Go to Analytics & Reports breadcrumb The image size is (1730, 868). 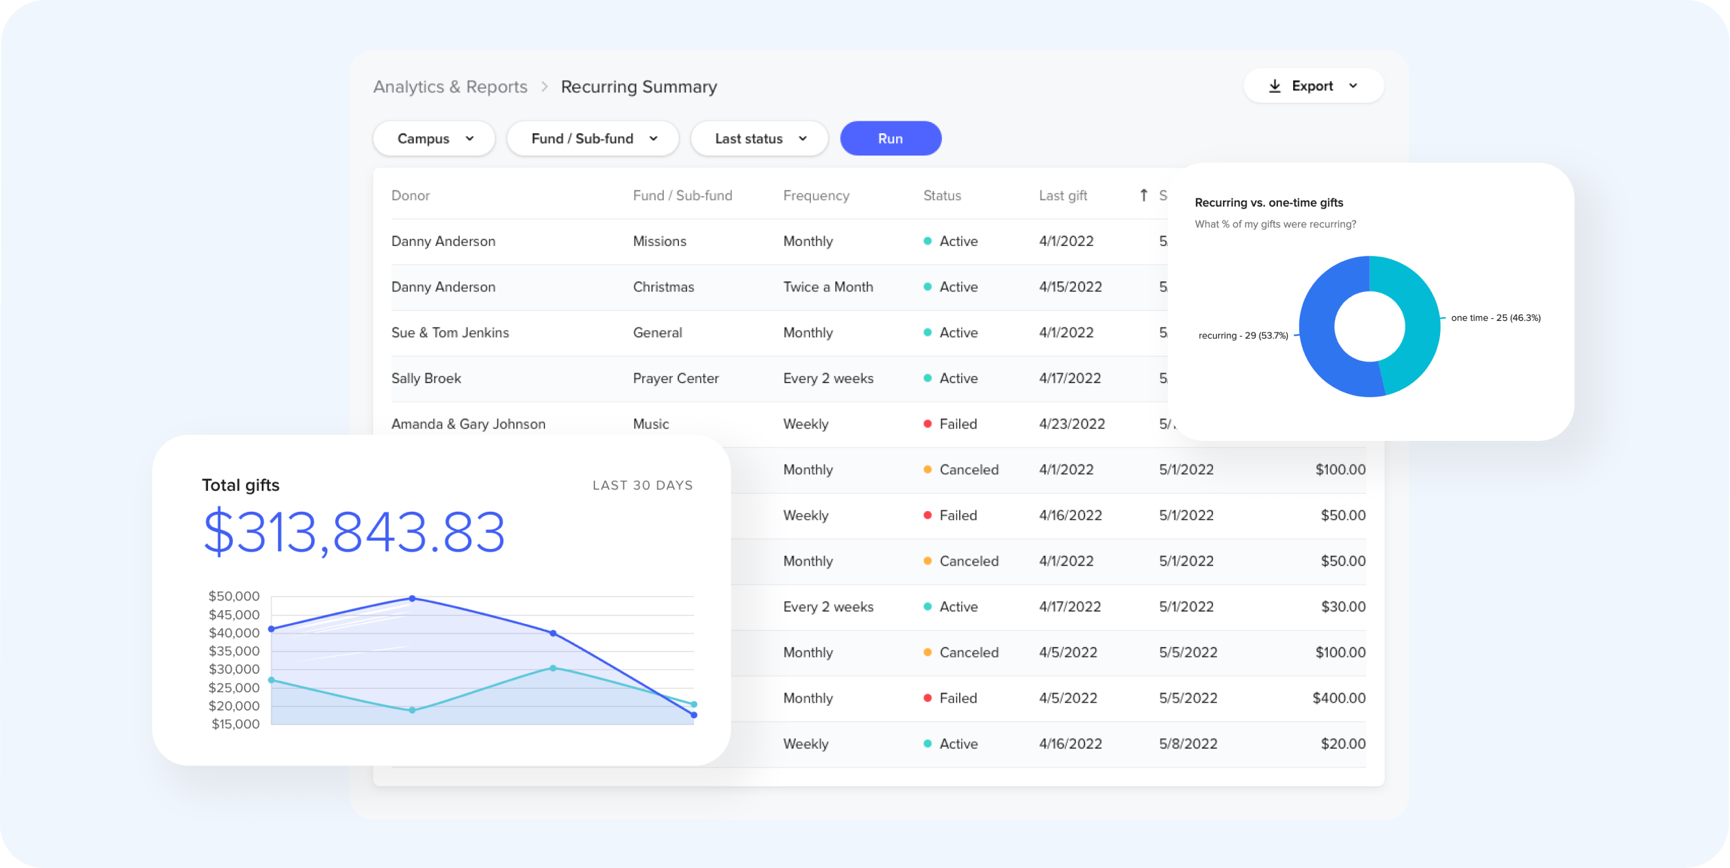point(450,87)
